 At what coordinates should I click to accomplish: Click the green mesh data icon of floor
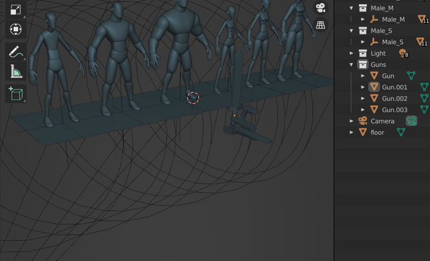click(401, 132)
